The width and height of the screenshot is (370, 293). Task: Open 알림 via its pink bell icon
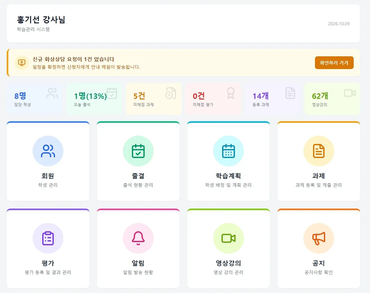click(138, 238)
